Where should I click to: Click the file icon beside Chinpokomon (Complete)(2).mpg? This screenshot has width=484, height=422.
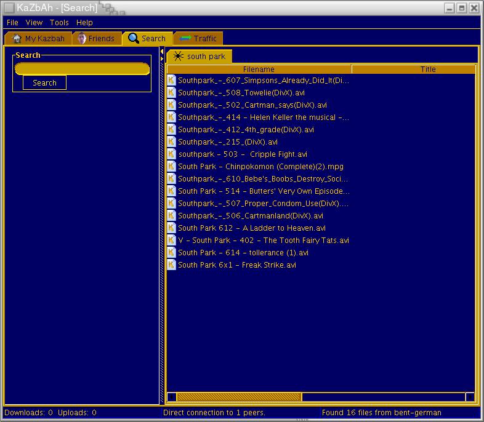point(171,167)
